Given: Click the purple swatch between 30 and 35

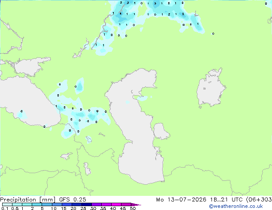Looking at the screenshot, I should [x=97, y=204].
